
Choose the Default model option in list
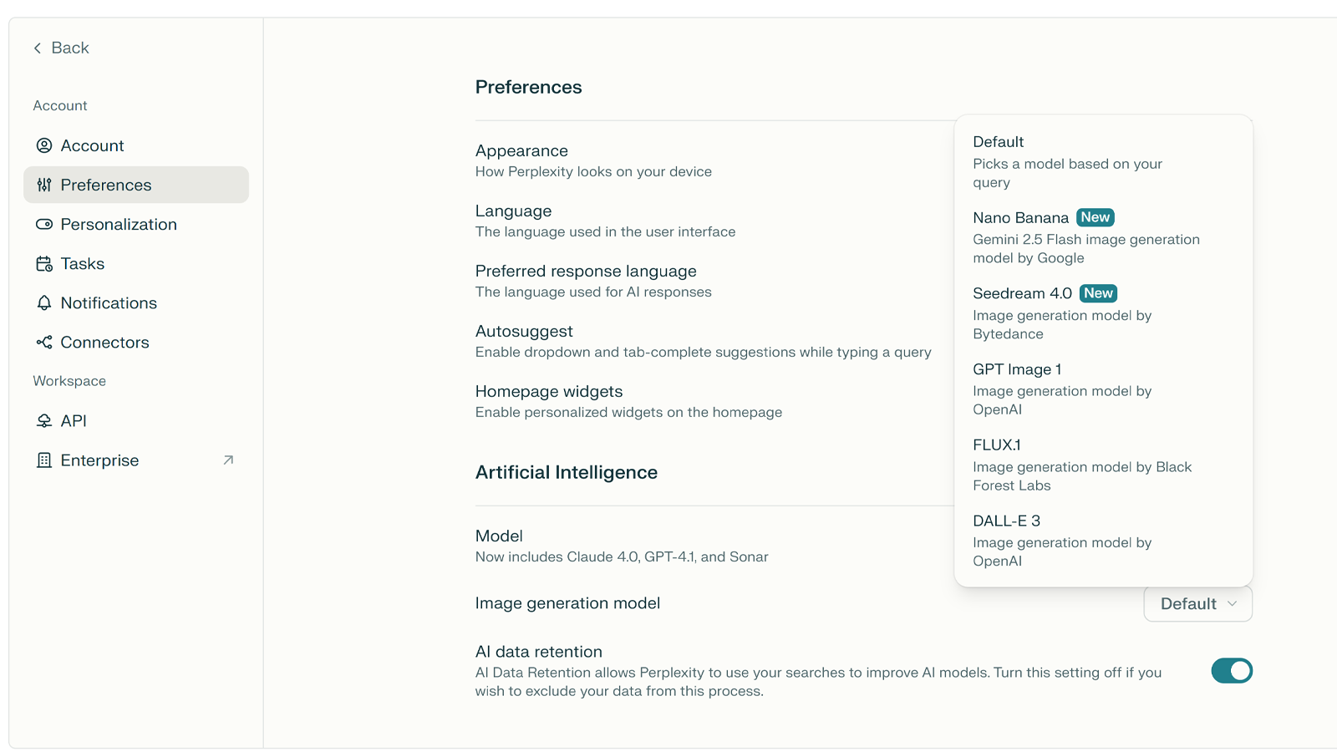(x=1103, y=161)
